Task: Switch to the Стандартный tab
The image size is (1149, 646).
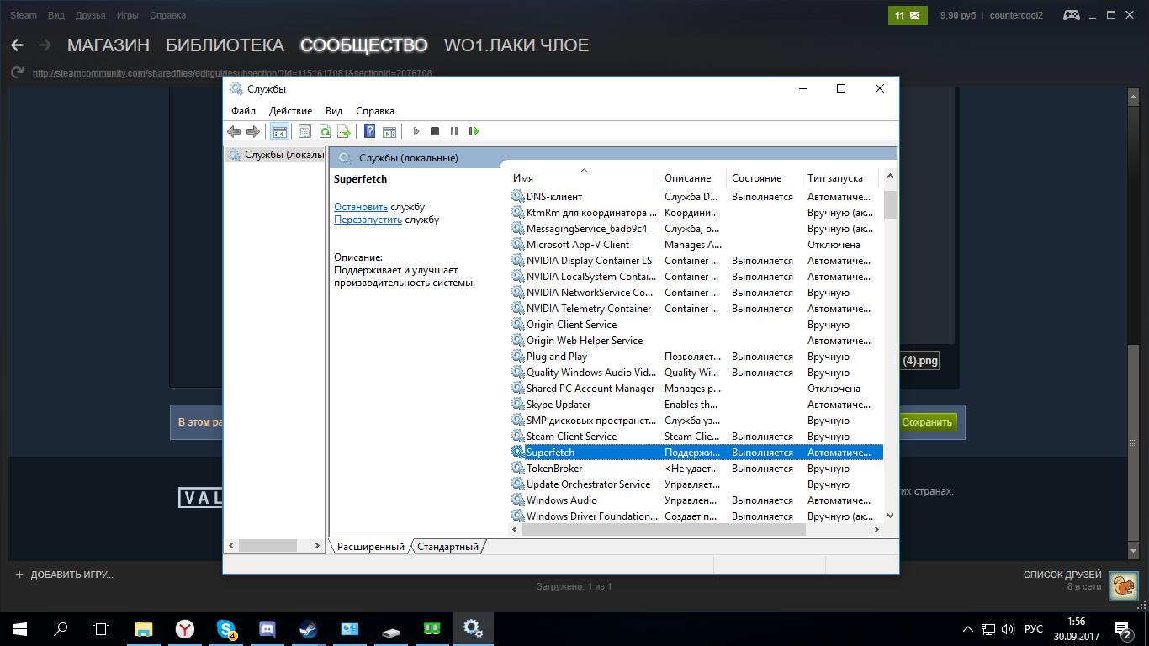Action: coord(448,547)
